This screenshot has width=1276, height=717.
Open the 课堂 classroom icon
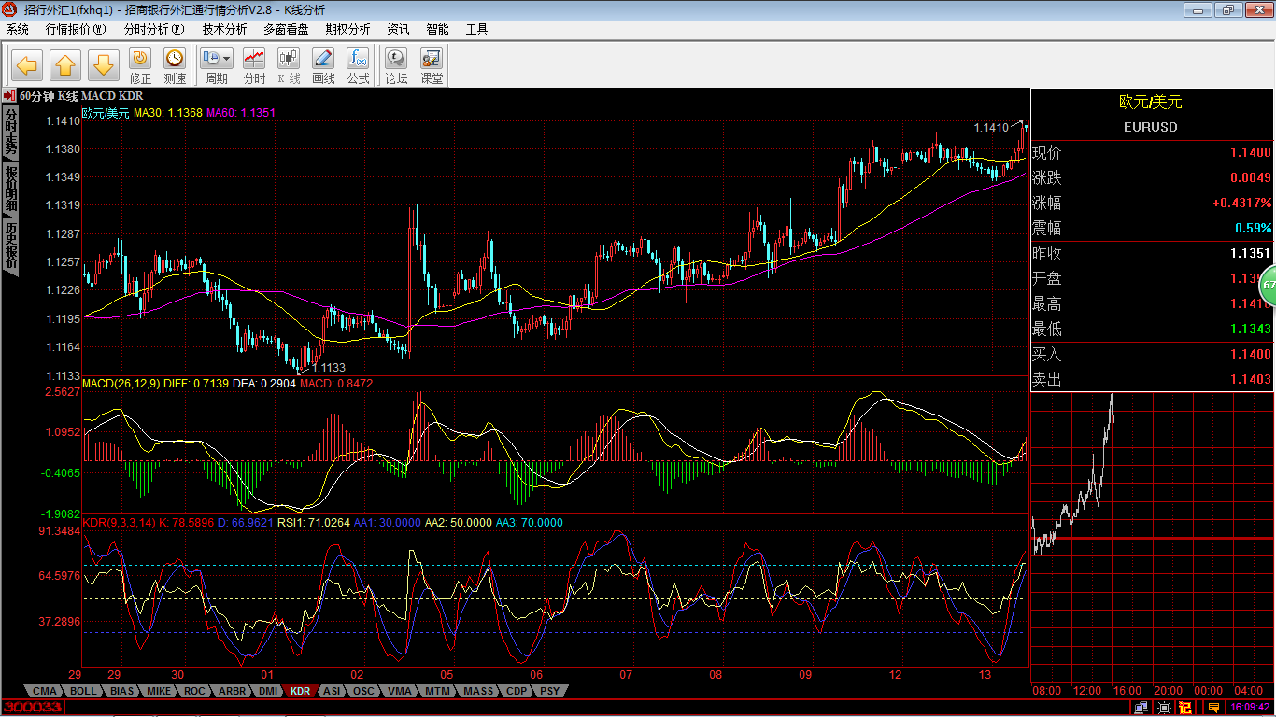click(x=432, y=65)
